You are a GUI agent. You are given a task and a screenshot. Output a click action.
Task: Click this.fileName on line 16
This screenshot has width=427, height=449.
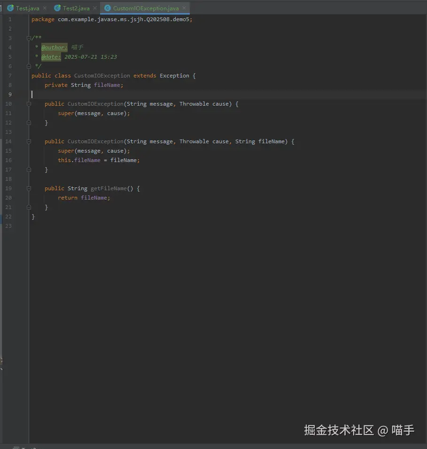(79, 160)
